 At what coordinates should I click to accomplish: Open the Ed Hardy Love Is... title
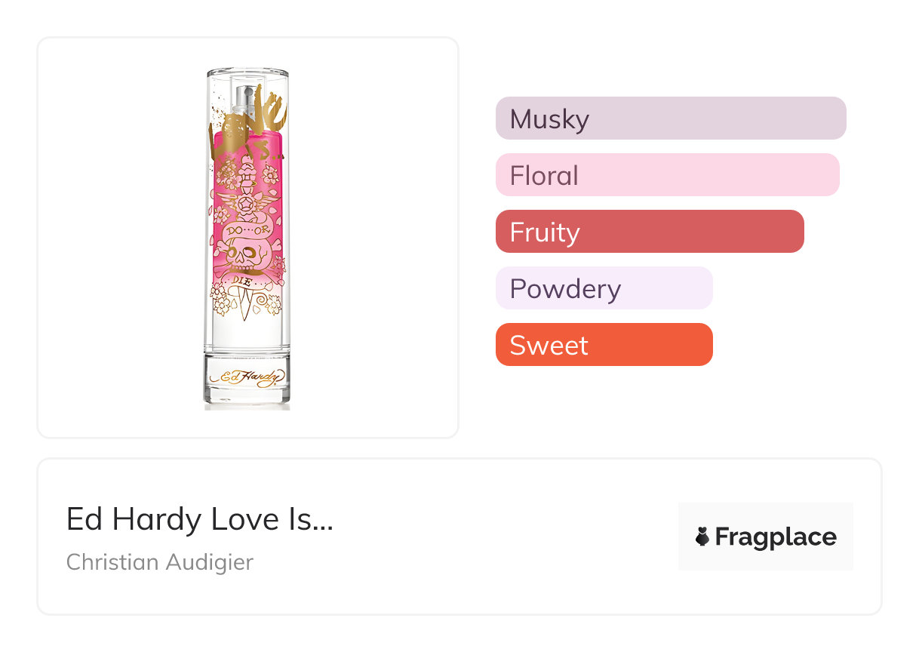click(x=200, y=519)
